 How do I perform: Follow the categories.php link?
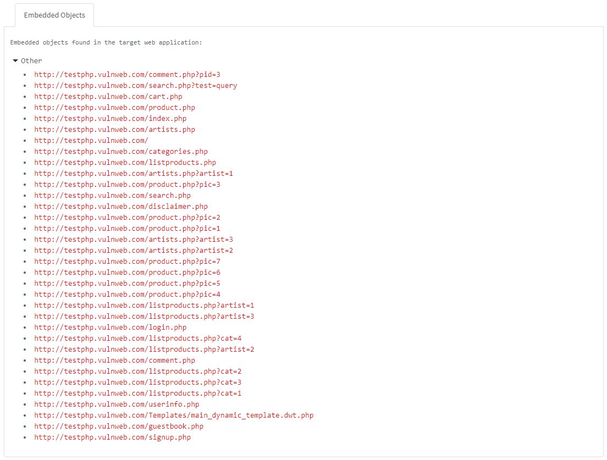tap(121, 152)
